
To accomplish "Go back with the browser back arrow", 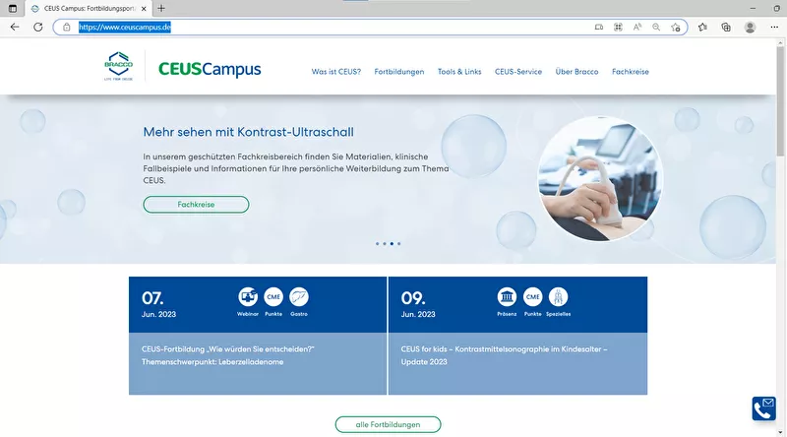I will click(15, 28).
